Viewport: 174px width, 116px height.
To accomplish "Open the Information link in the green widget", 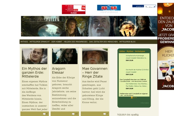I will click(145, 103).
